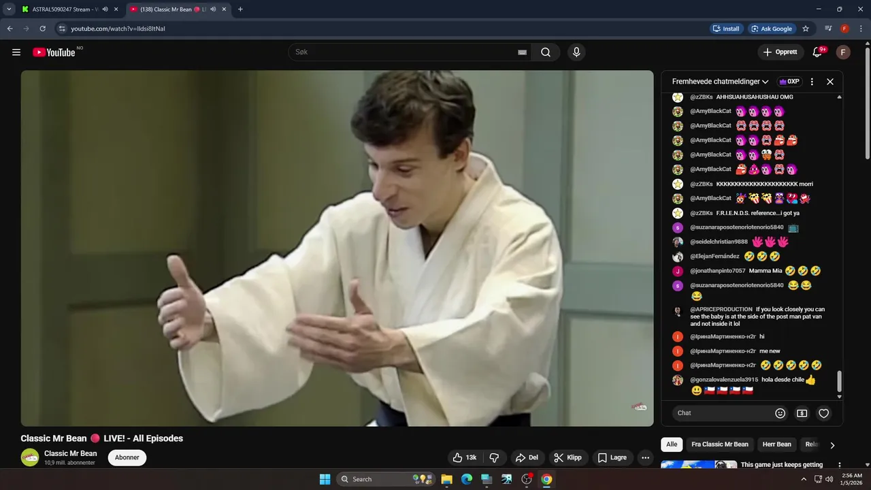Install the app via Install button
The height and width of the screenshot is (490, 871).
pos(726,29)
